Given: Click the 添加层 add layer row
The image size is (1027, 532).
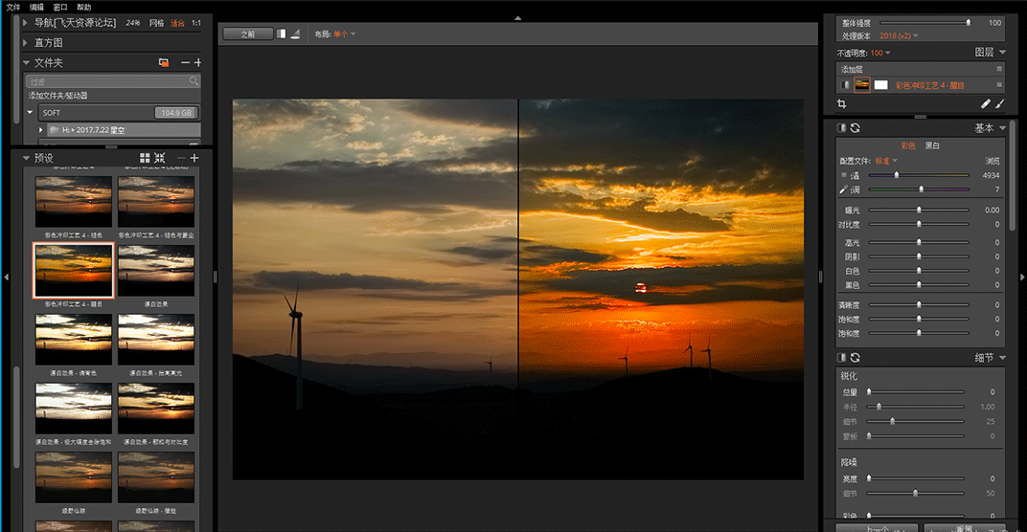Looking at the screenshot, I should [921, 69].
